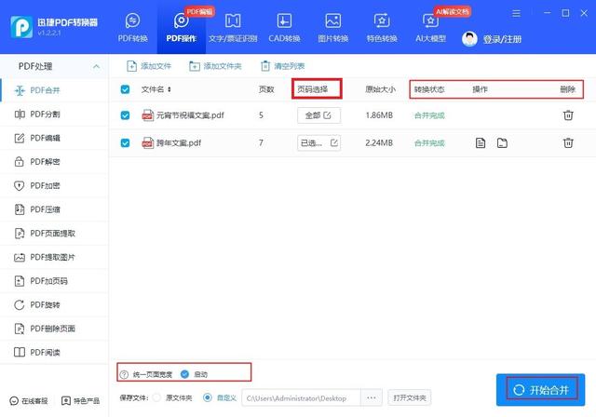Click 登录/注册 link
The height and width of the screenshot is (417, 596).
(x=502, y=39)
